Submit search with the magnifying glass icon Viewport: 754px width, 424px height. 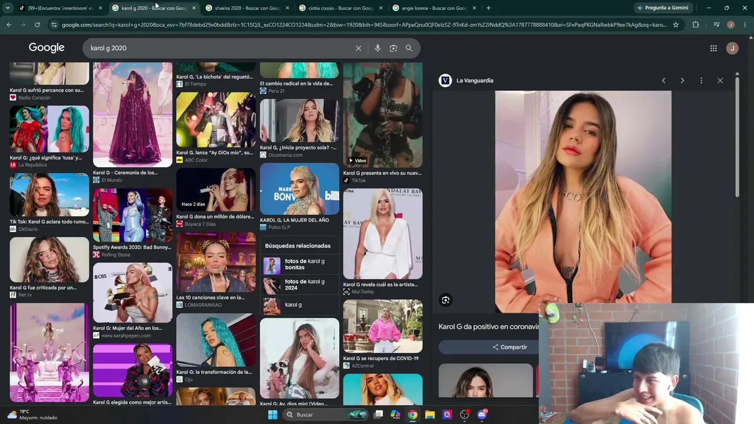[x=409, y=48]
